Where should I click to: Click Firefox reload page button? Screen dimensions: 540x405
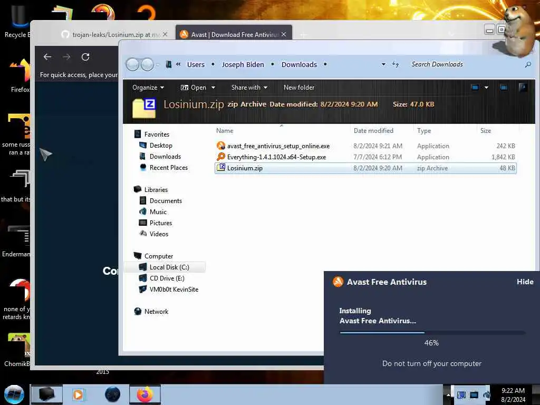[85, 57]
